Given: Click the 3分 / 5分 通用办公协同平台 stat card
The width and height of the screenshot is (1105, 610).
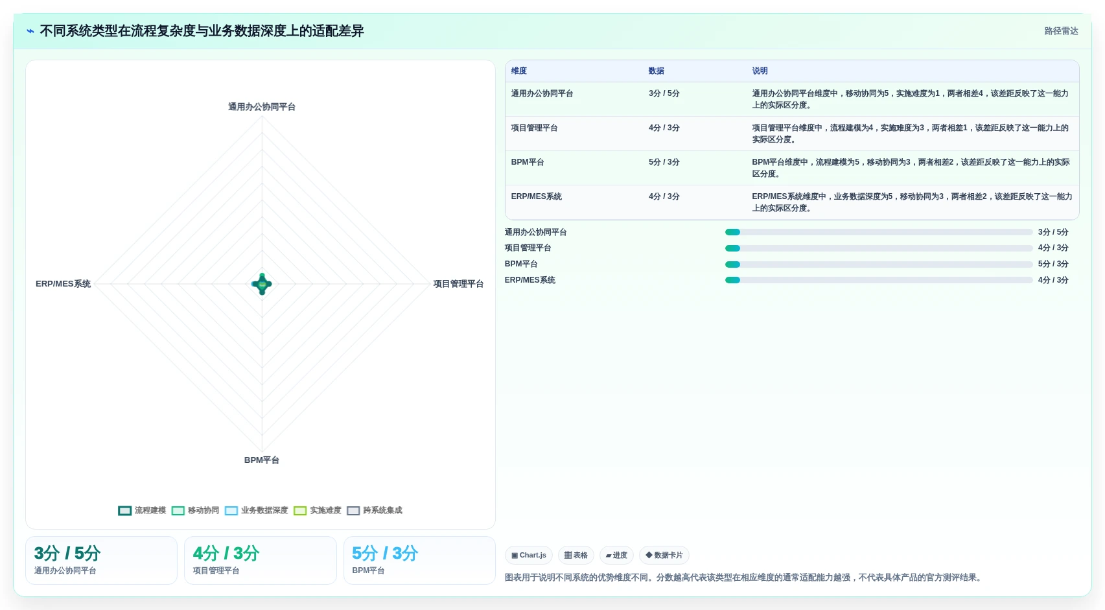Looking at the screenshot, I should (101, 561).
